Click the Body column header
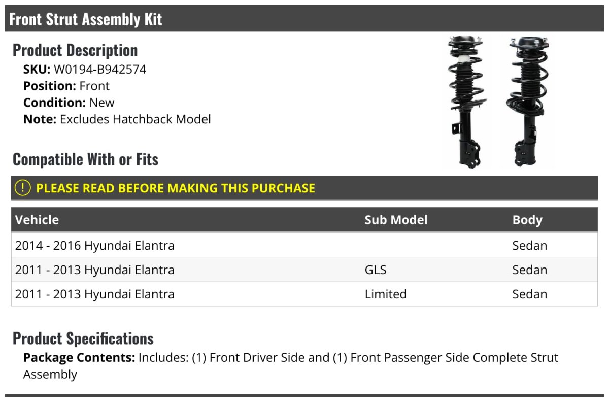 coord(527,220)
